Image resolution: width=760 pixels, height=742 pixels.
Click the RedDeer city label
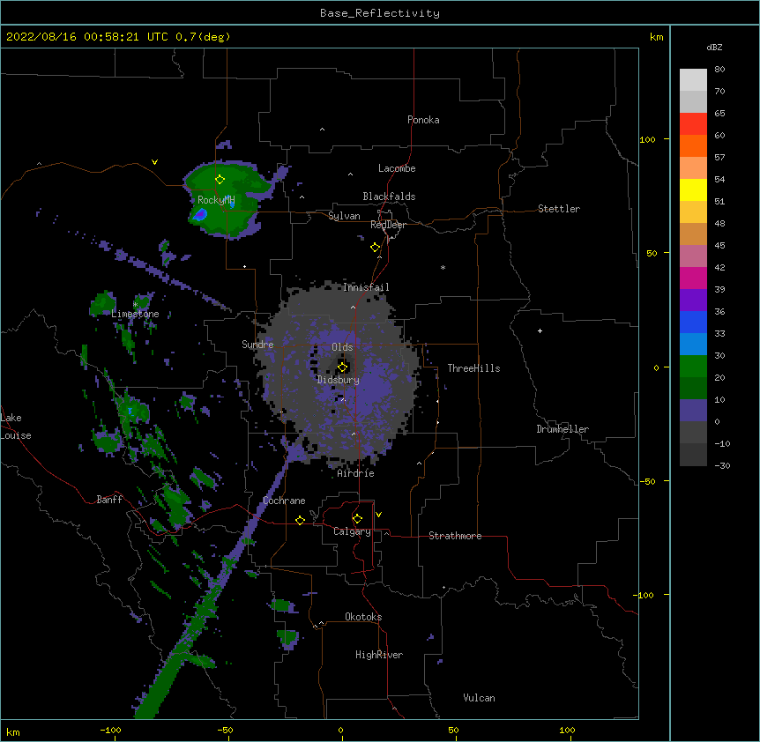coord(388,225)
